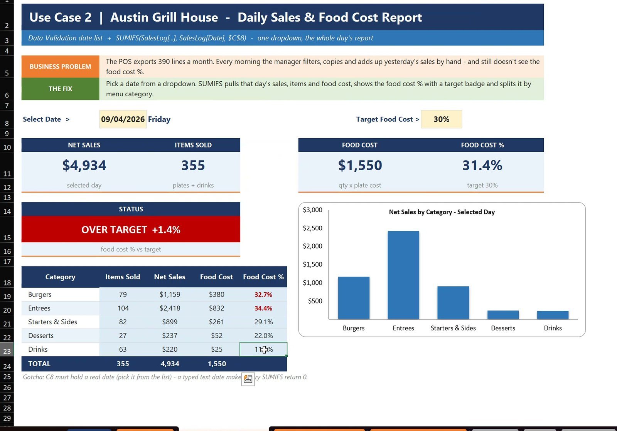
Task: Click the Desserts bar in the chart
Action: [x=503, y=315]
